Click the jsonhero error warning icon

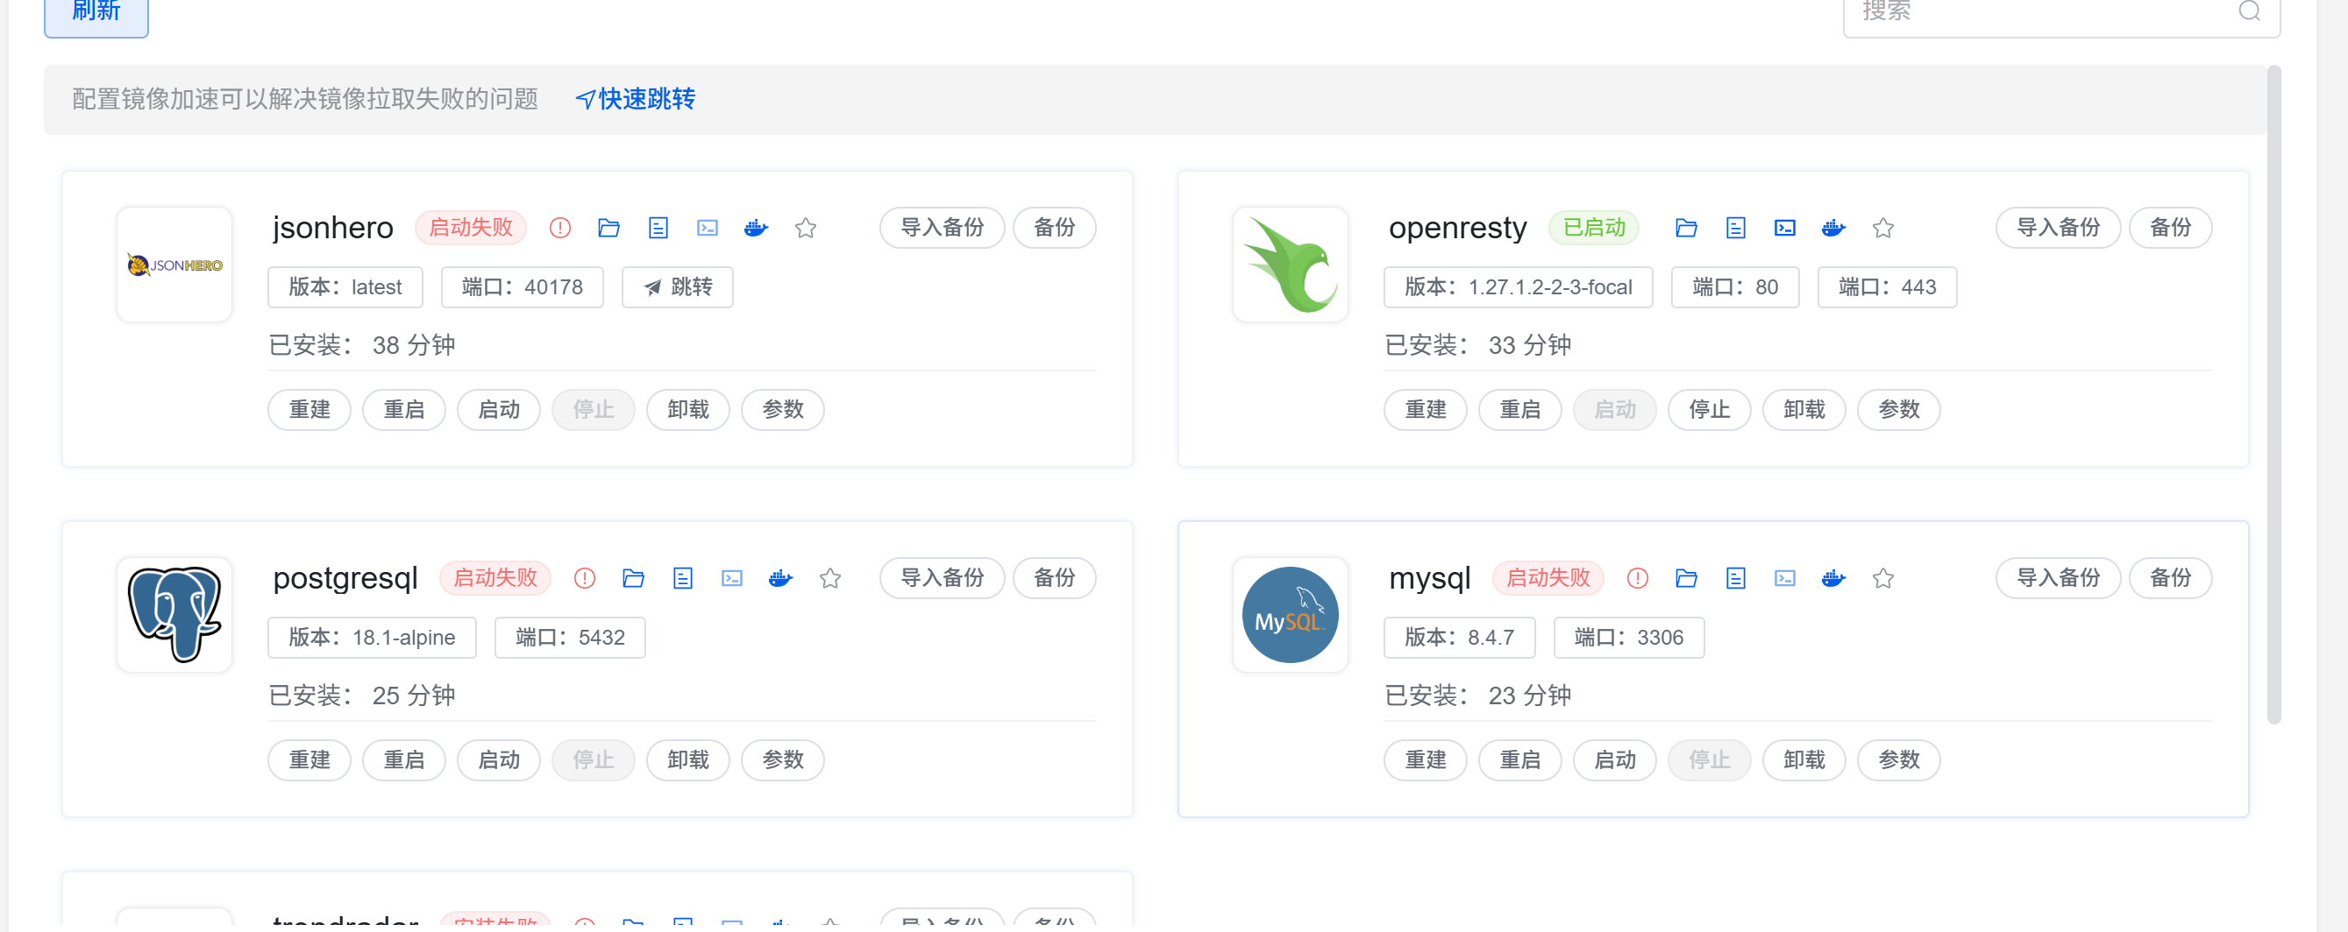pyautogui.click(x=559, y=228)
